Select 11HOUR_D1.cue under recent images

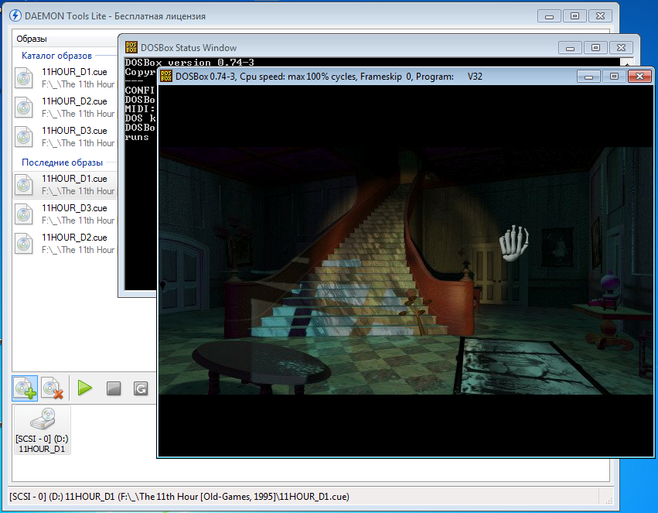tap(65, 185)
